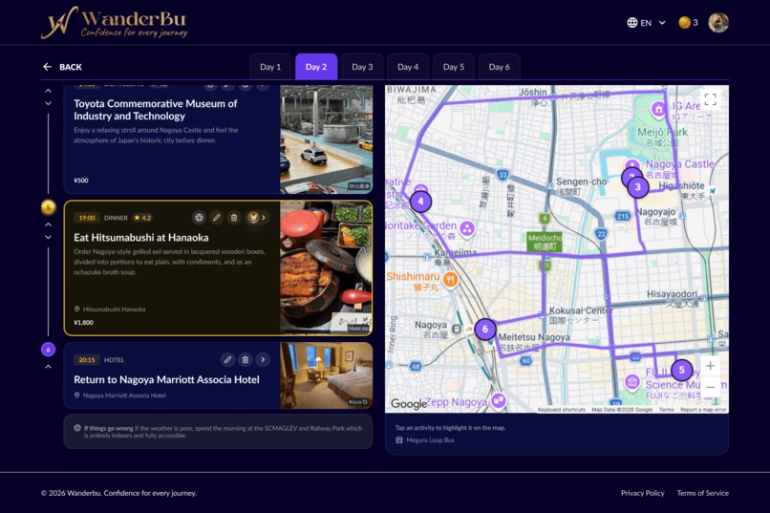Open map Keyboard shortcuts
The height and width of the screenshot is (513, 770).
562,410
